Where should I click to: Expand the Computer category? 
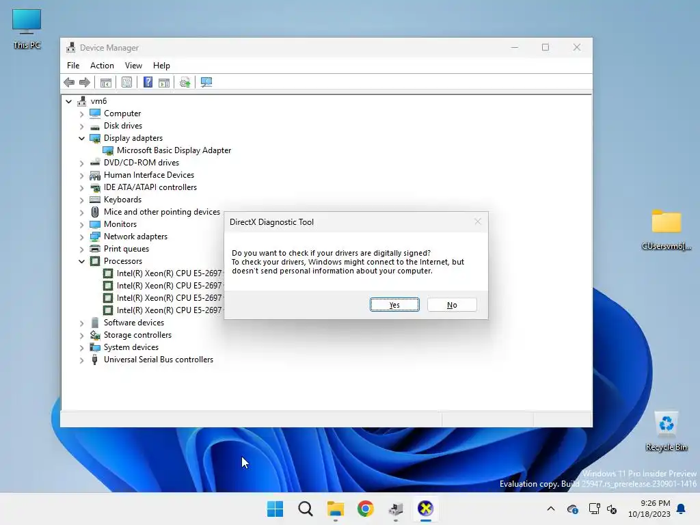[x=82, y=114]
